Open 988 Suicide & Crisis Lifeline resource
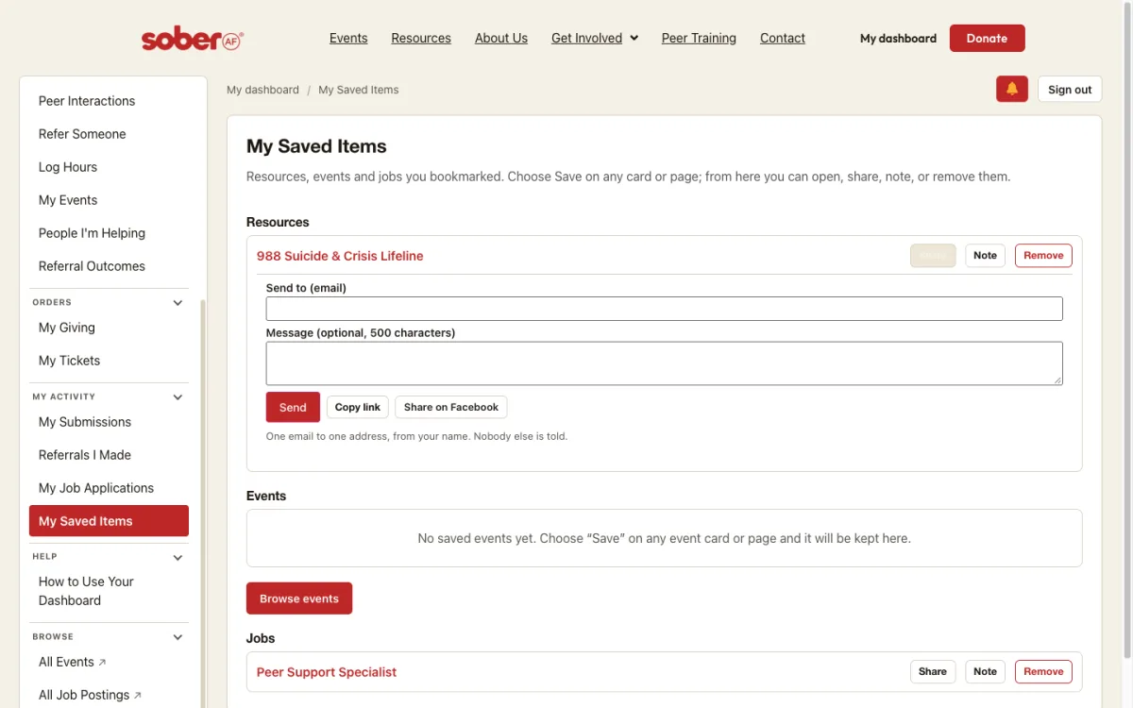The width and height of the screenshot is (1133, 708). pos(340,256)
